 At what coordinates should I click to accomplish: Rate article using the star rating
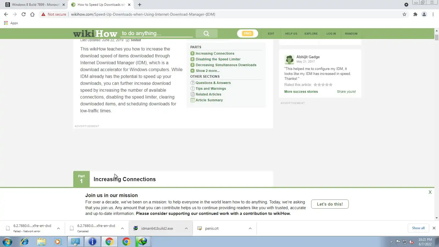click(323, 85)
